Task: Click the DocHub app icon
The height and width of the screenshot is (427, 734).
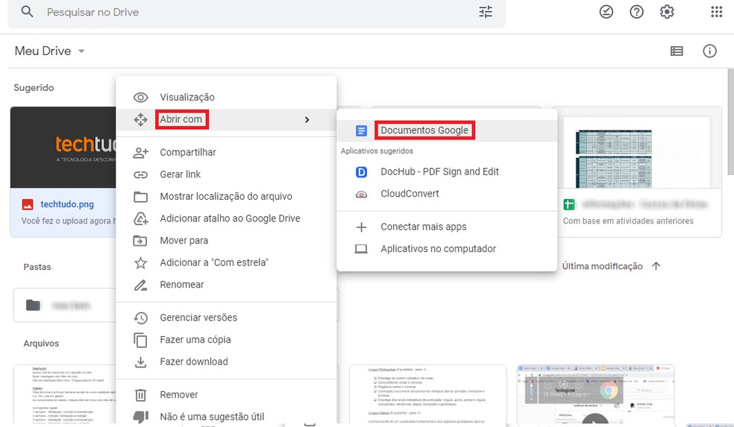Action: pos(361,172)
